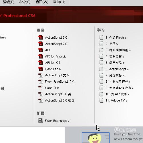The height and width of the screenshot is (143, 143).
Task: Click the Flash Exchange icon
Action: [x=41, y=121]
